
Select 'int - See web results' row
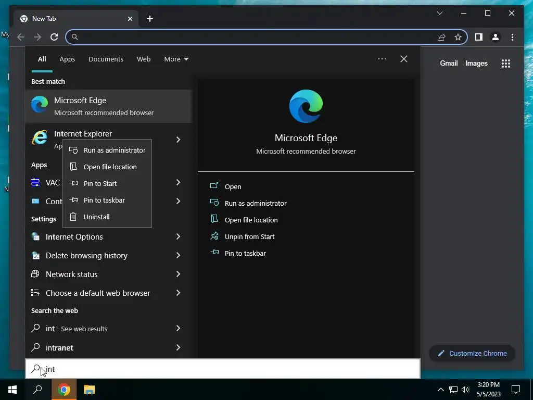pos(108,328)
